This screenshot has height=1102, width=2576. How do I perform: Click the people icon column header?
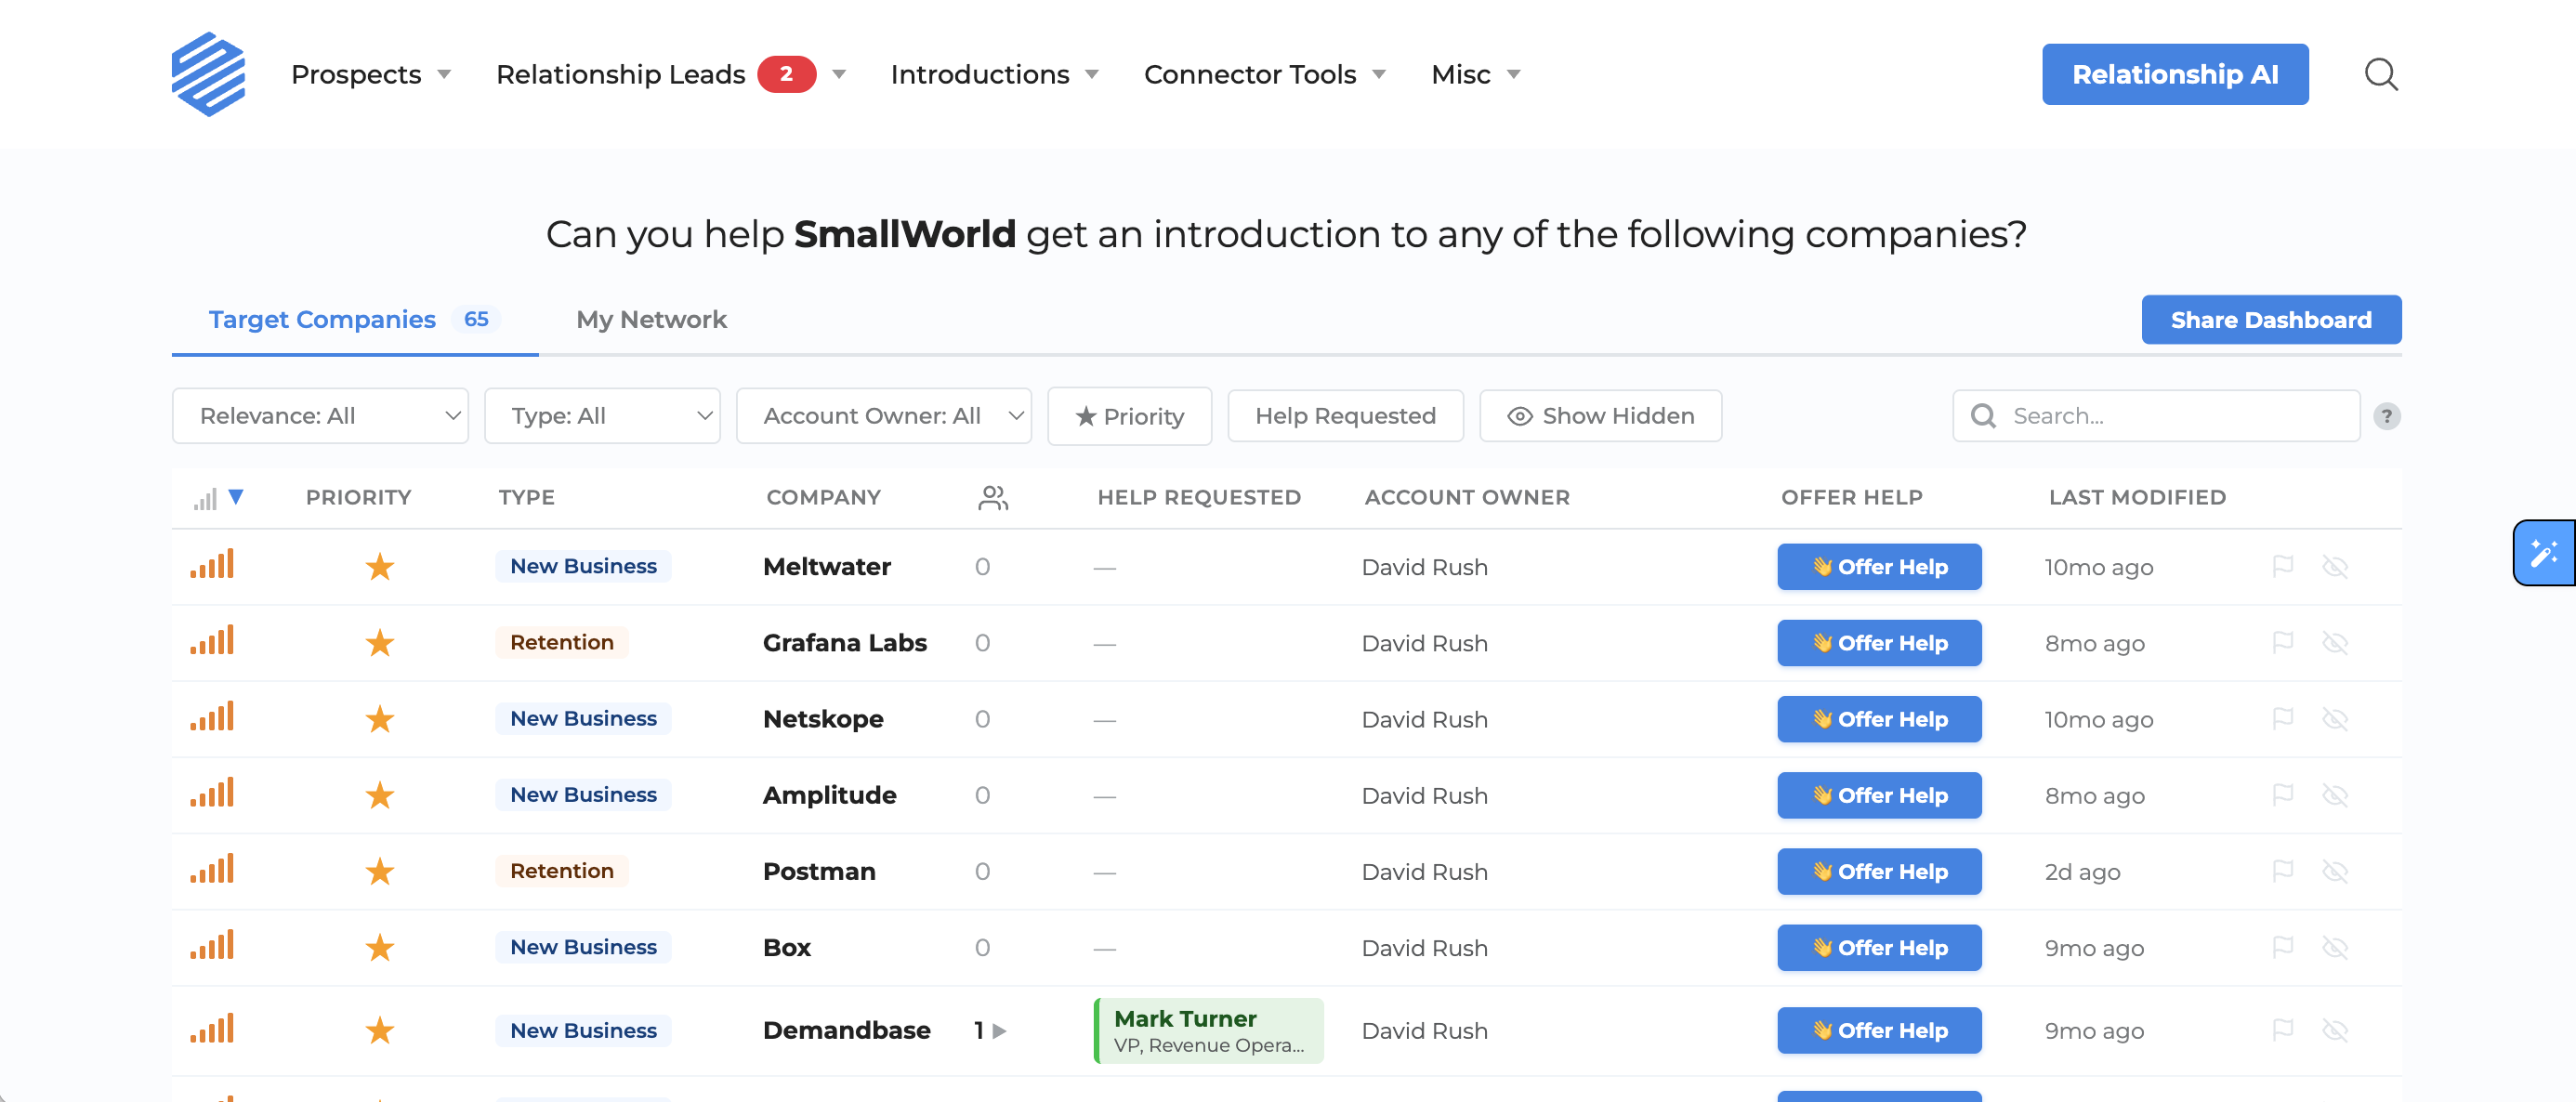(992, 497)
